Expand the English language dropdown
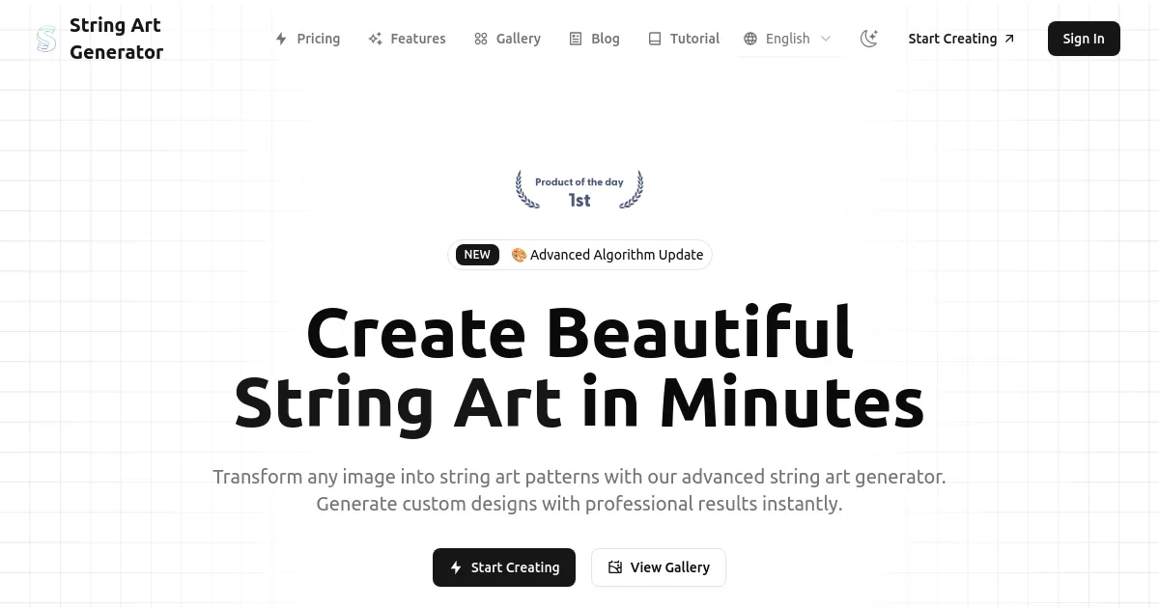Screen dimensions: 1159x608 point(787,39)
